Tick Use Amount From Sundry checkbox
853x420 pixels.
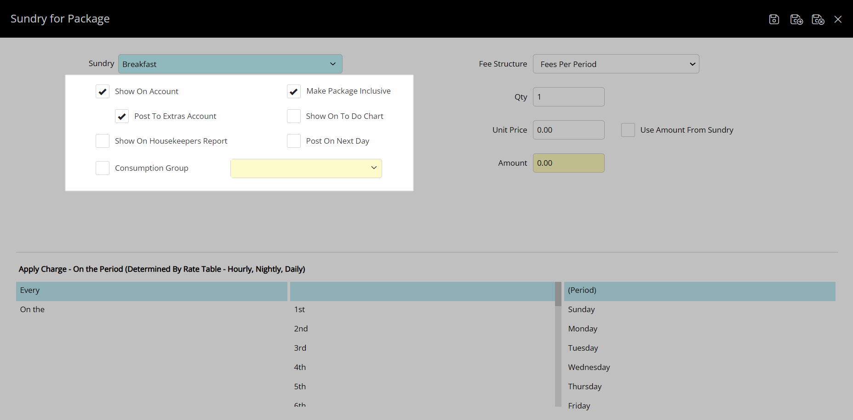tap(628, 130)
